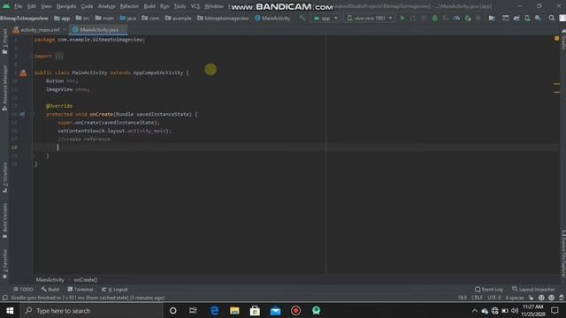Open the Favorites sidebar tab
566x318 pixels.
pos(4,264)
